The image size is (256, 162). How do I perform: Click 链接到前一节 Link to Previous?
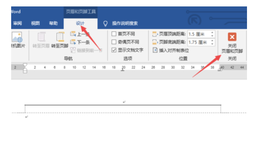point(86,50)
